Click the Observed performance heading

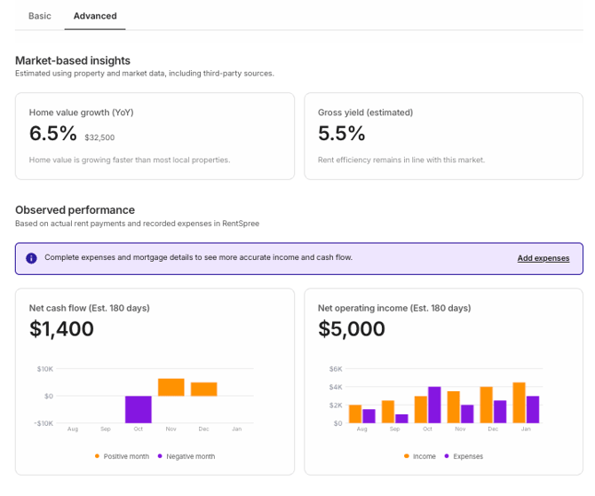click(x=75, y=209)
